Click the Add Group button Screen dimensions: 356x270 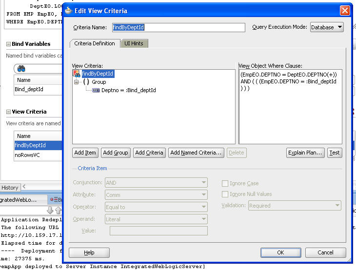click(116, 153)
